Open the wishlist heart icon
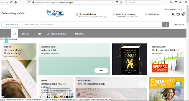The image size is (189, 101). tap(178, 15)
